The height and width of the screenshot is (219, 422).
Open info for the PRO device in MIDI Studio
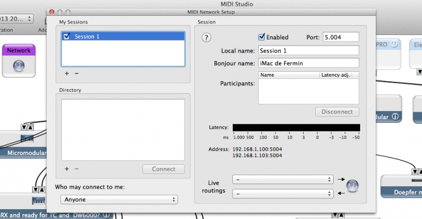(x=394, y=44)
